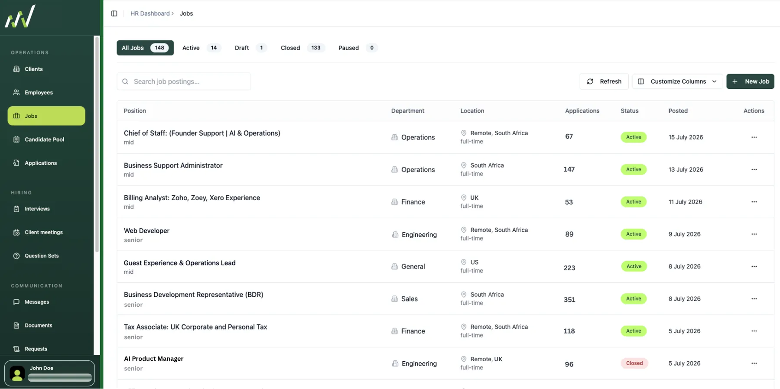
Task: Click the Documents file icon
Action: tap(16, 325)
